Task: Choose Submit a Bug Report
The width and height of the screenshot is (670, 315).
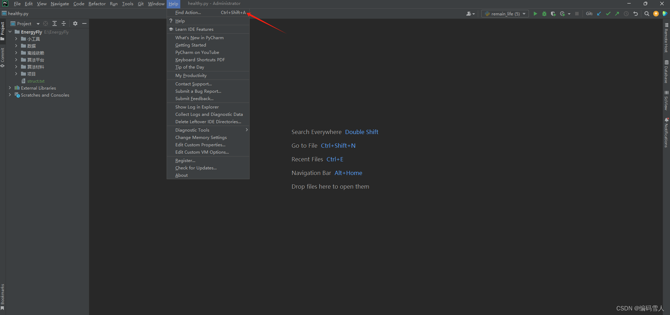Action: coord(208,91)
